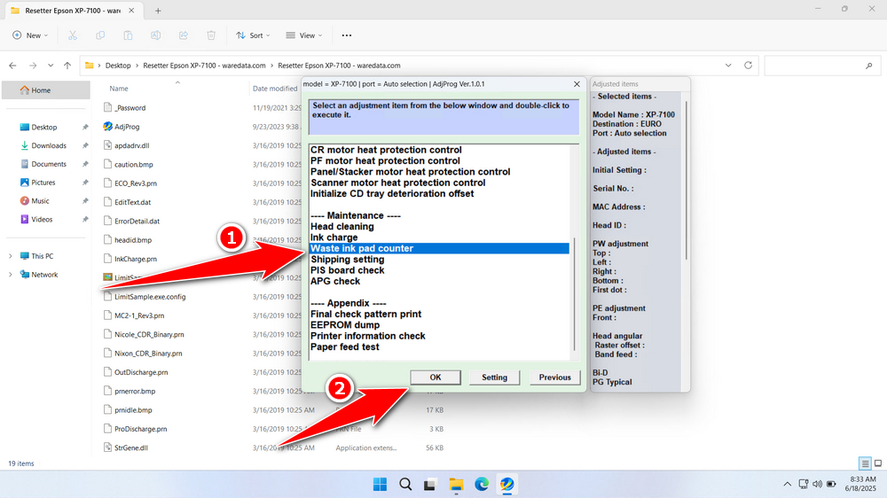Viewport: 887px width, 498px height.
Task: Select Paper feed test item
Action: pos(345,347)
